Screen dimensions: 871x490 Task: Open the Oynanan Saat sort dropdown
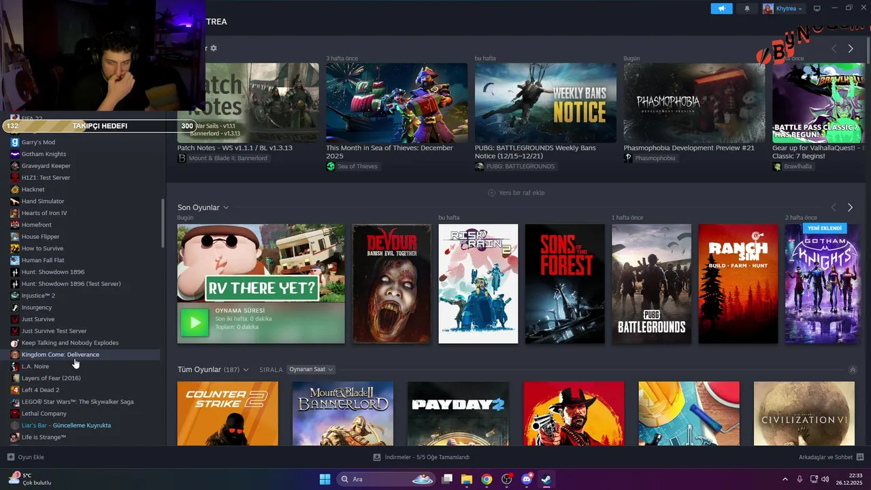[x=311, y=370]
